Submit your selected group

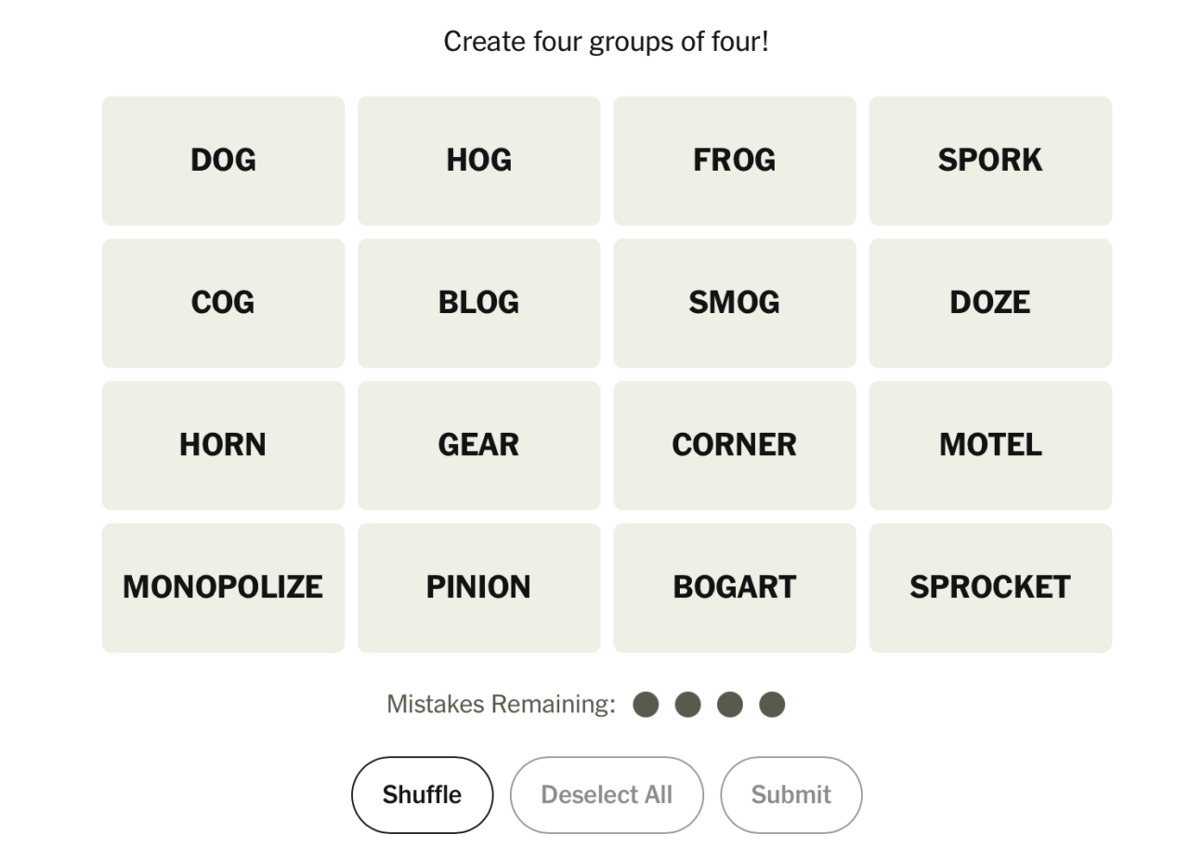coord(790,794)
